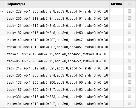The width and height of the screenshot is (136, 108).
Task: Check the box for track=139 row
Action: coord(130,82)
